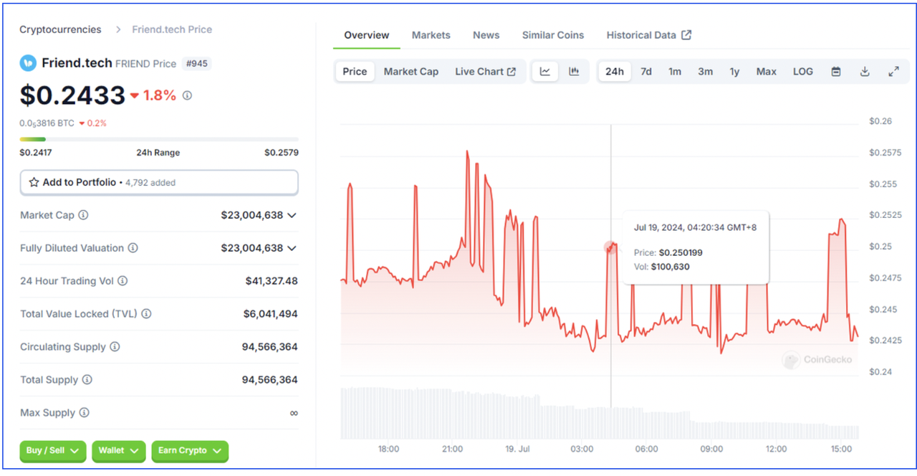
Task: Click info icon beside Max Supply
Action: [84, 413]
